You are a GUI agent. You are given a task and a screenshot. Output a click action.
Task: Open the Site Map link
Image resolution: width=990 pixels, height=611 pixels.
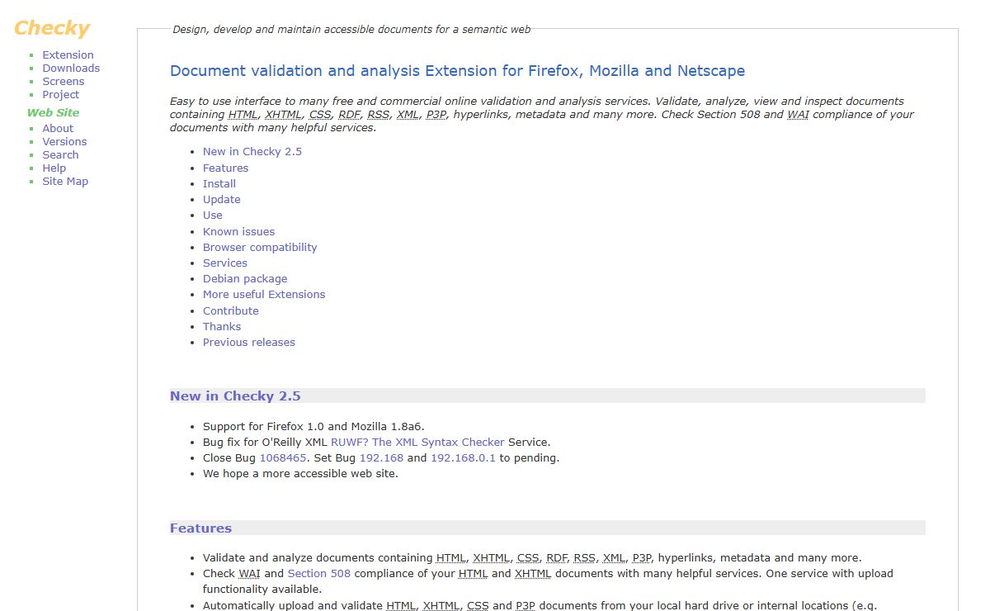[65, 182]
